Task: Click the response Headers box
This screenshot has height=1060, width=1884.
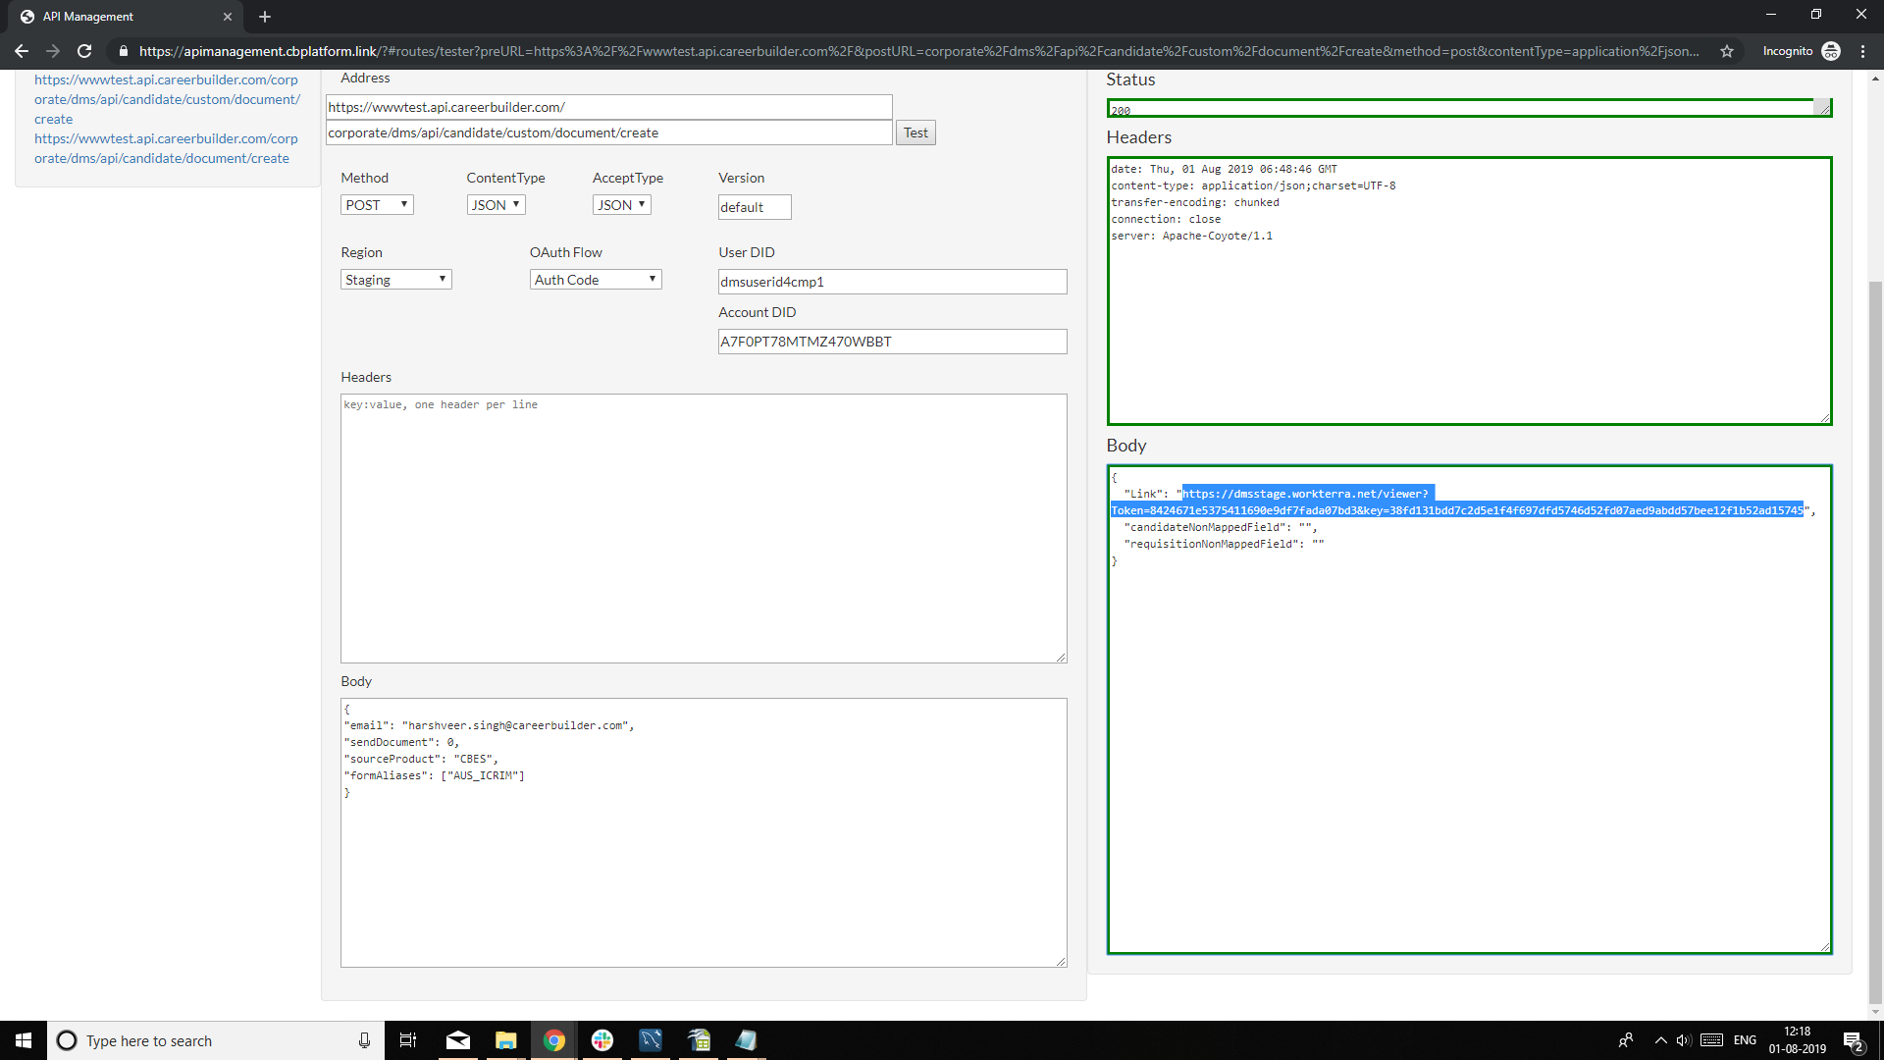Action: (1469, 291)
